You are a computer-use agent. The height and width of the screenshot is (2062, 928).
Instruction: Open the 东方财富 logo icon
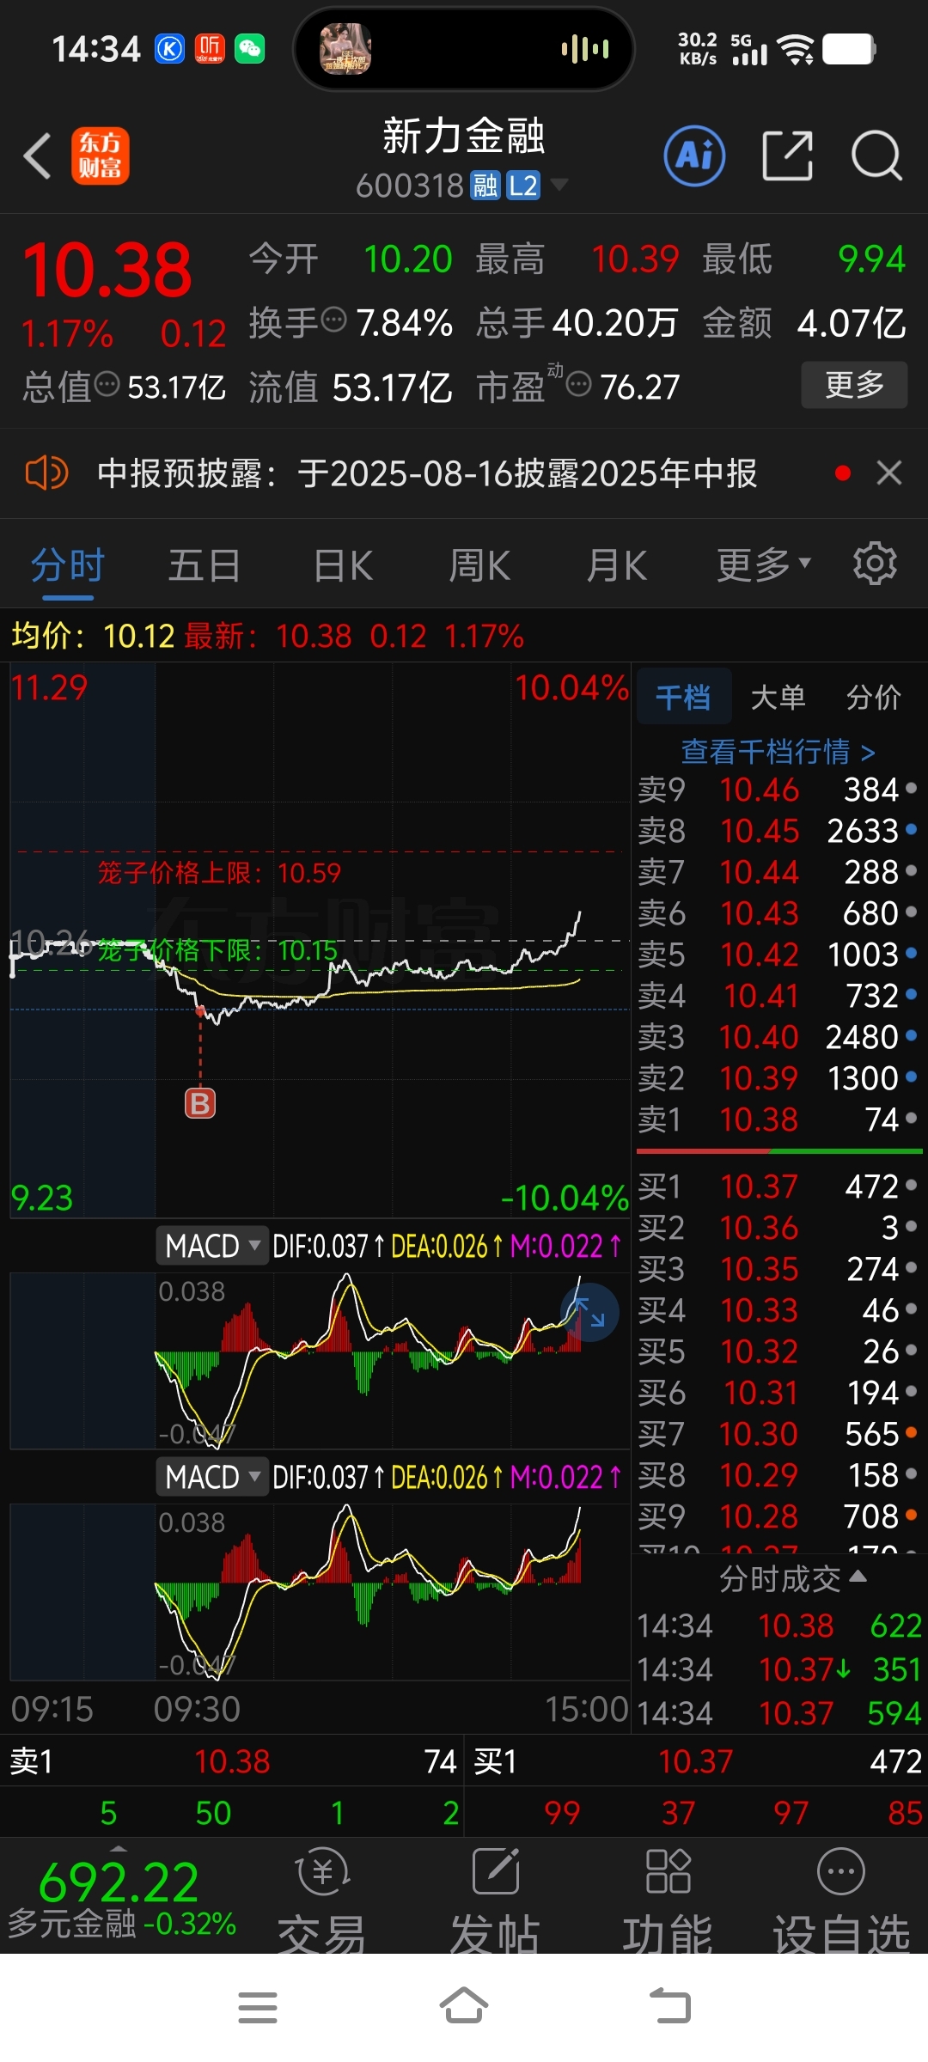point(101,156)
